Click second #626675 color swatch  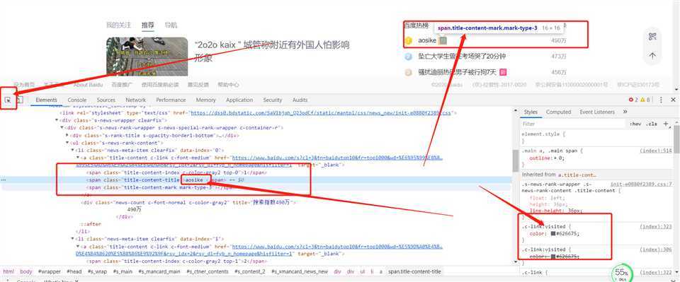click(x=553, y=257)
